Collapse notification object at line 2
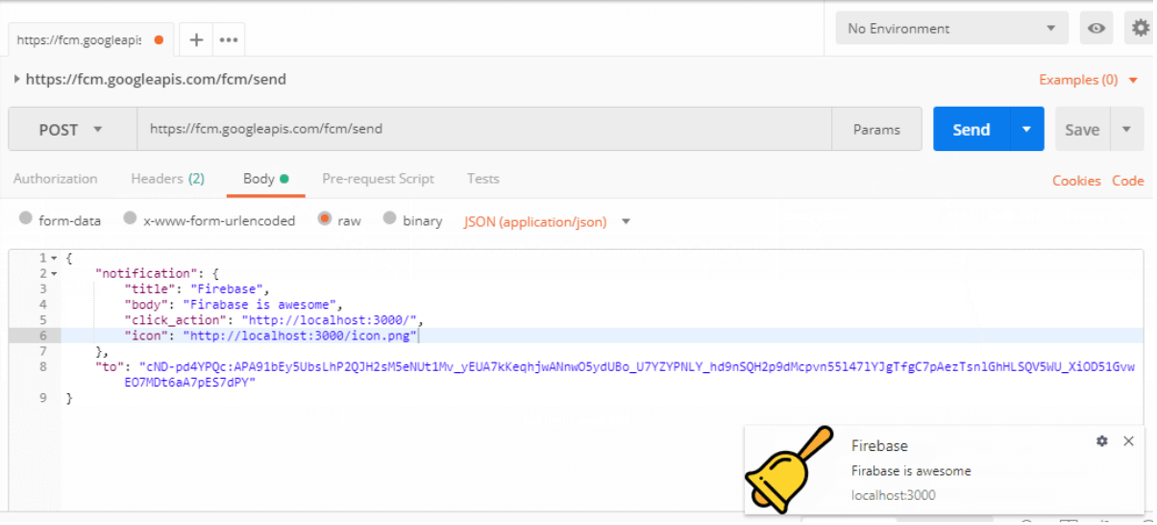Image resolution: width=1157 pixels, height=525 pixels. point(55,274)
